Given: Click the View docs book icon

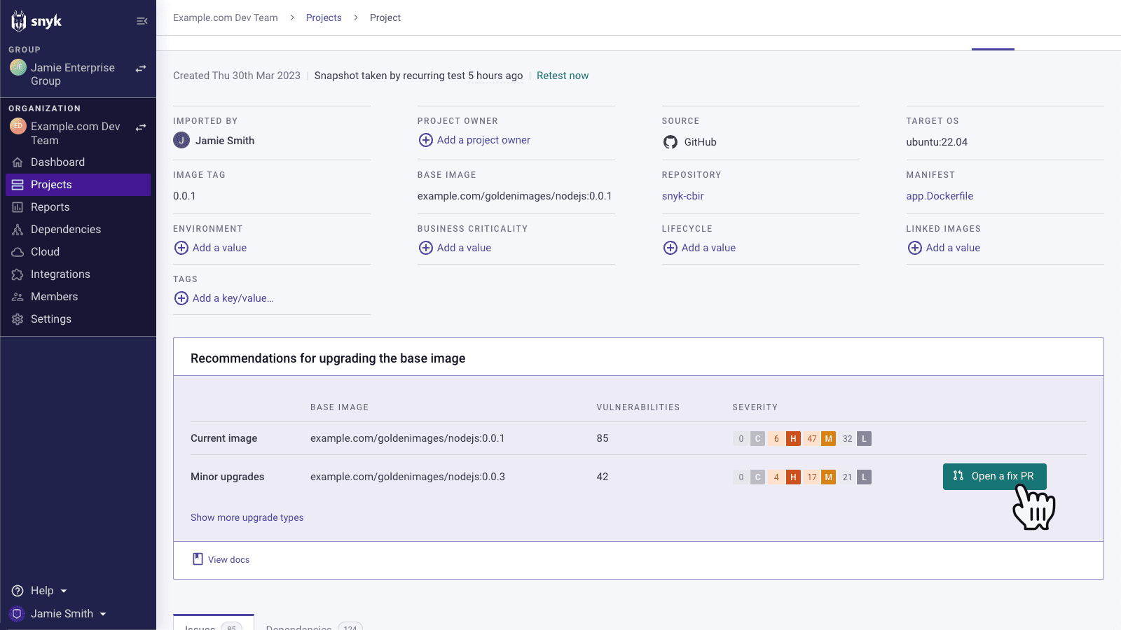Looking at the screenshot, I should [198, 559].
